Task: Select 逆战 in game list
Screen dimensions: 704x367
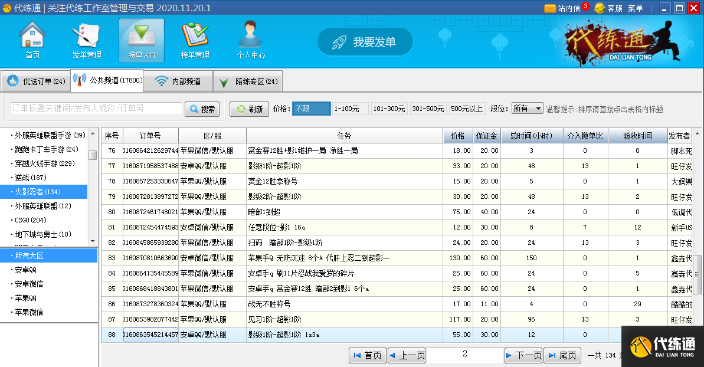Action: [x=27, y=178]
